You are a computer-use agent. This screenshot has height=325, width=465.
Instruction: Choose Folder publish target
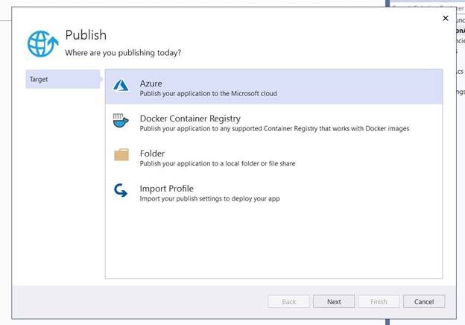pyautogui.click(x=273, y=157)
